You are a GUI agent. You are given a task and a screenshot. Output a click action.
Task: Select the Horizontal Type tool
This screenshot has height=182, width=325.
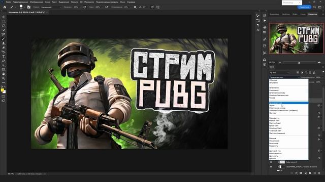tap(4, 56)
